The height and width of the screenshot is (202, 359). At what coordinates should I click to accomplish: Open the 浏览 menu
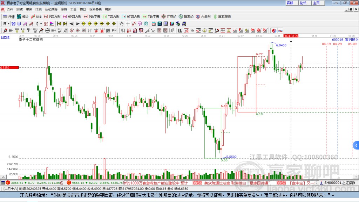[20, 9]
